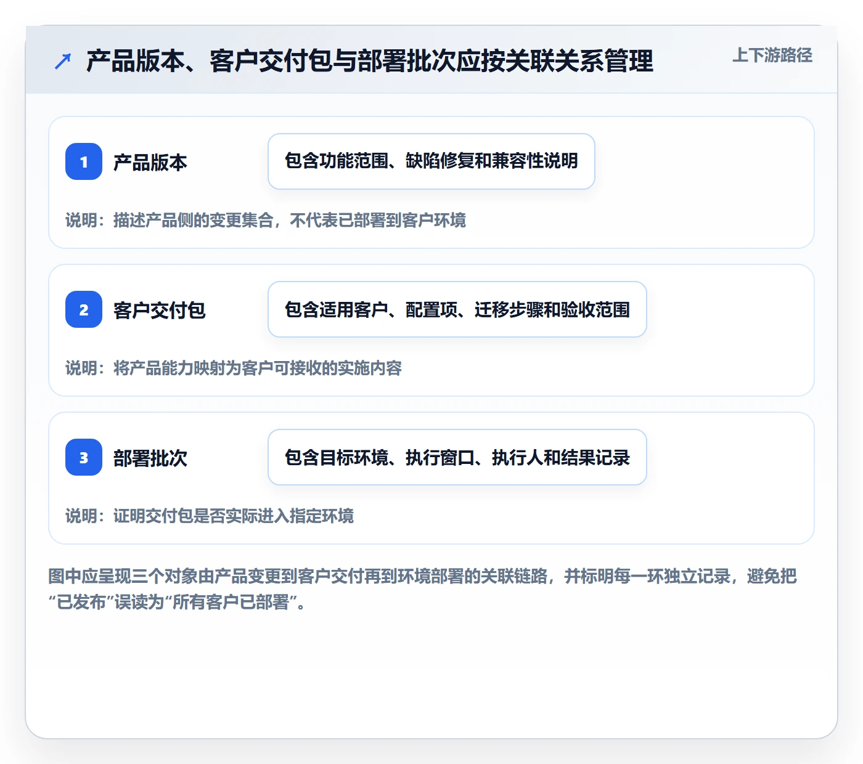
Task: Click the 上下游路径 label
Action: tap(772, 55)
